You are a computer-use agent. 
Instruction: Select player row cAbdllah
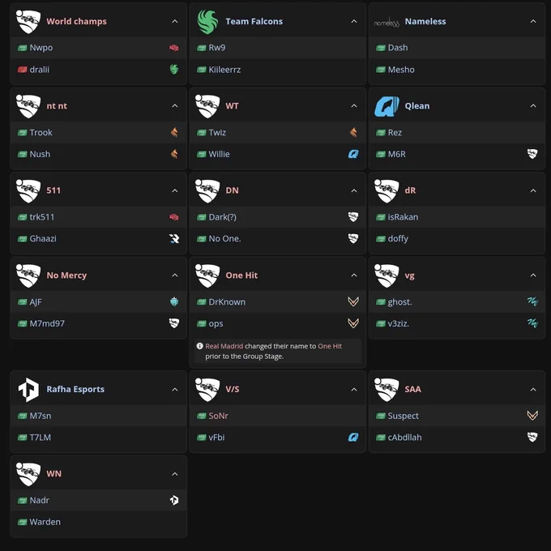pyautogui.click(x=456, y=437)
